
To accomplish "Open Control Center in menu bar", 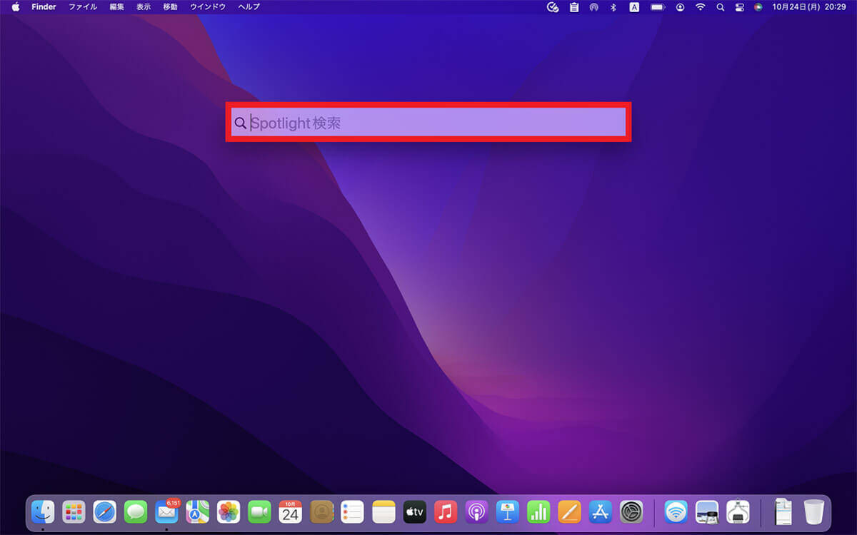I will click(739, 6).
